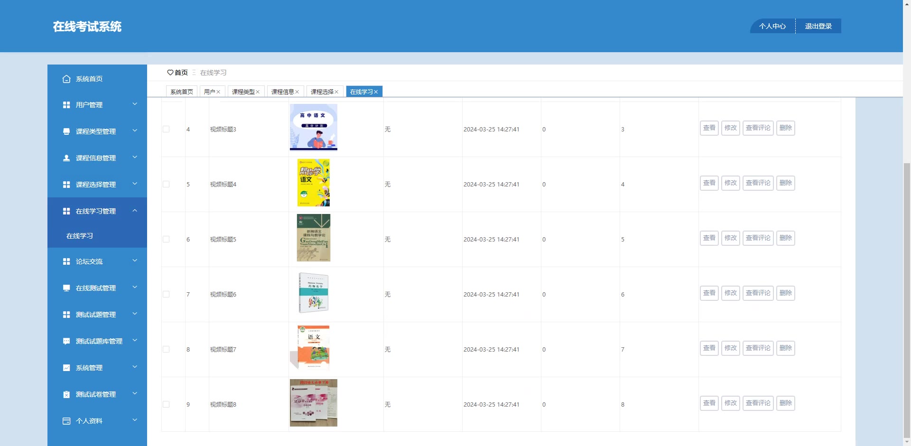Viewport: 911px width, 446px height.
Task: Click the grid icon beside 用户管理
Action: [x=66, y=105]
